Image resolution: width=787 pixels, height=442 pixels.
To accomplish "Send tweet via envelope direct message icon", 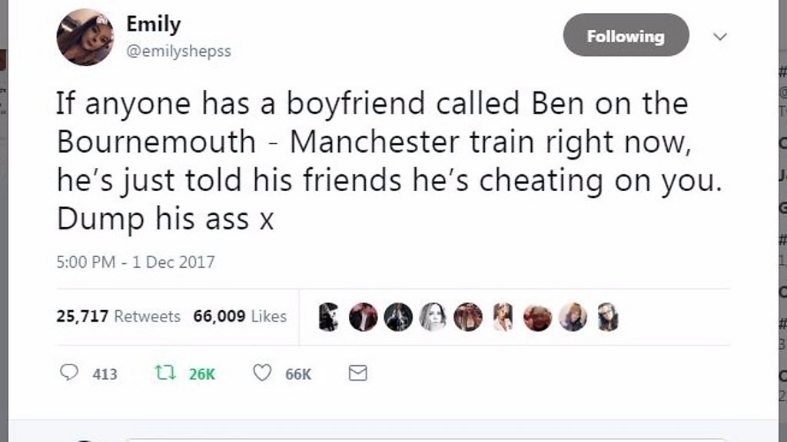I will coord(358,374).
